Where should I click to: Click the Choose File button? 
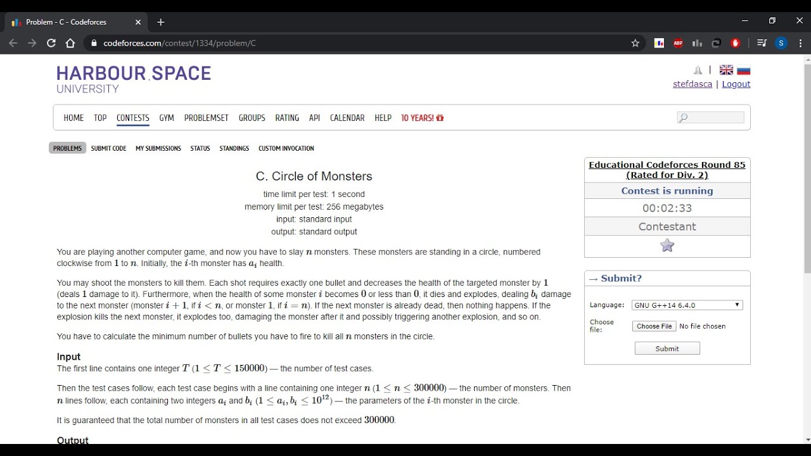point(655,326)
